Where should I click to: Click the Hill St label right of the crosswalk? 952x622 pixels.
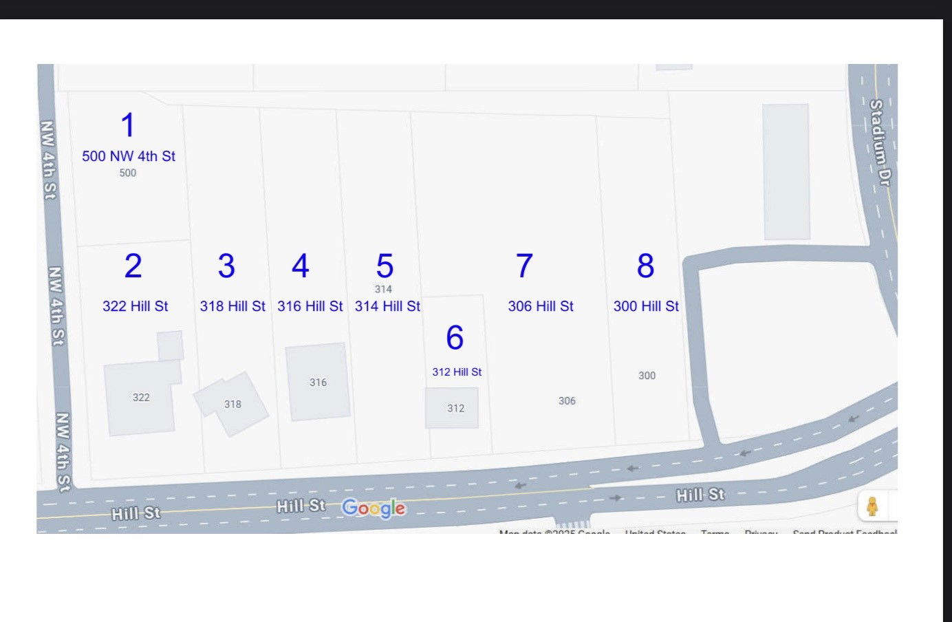click(700, 495)
